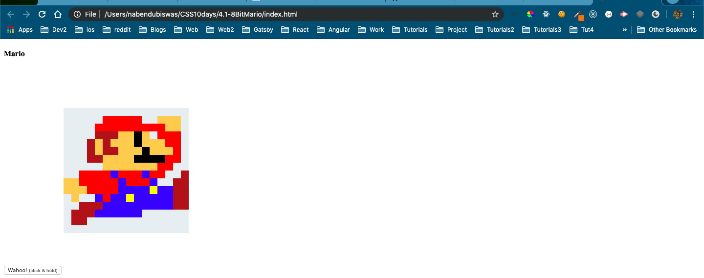Image resolution: width=704 pixels, height=278 pixels.
Task: Open the browser home page icon
Action: coord(58,14)
